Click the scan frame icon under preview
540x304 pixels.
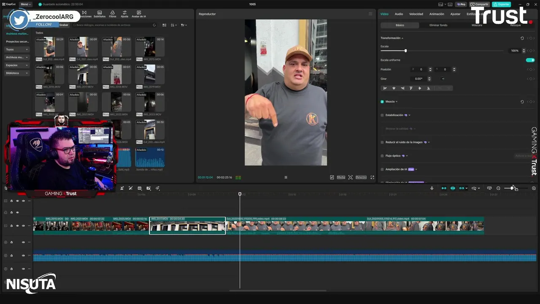tap(350, 177)
